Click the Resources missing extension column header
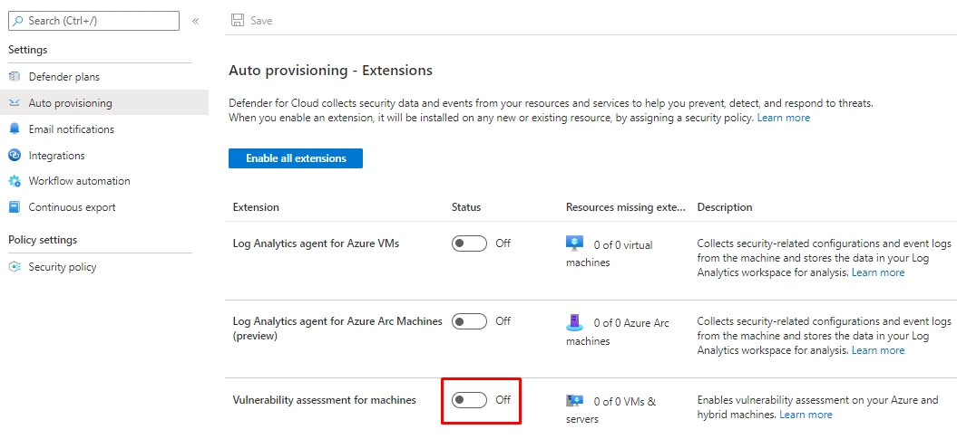 coord(625,207)
